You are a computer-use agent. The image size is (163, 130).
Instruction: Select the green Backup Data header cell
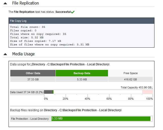[82, 73]
